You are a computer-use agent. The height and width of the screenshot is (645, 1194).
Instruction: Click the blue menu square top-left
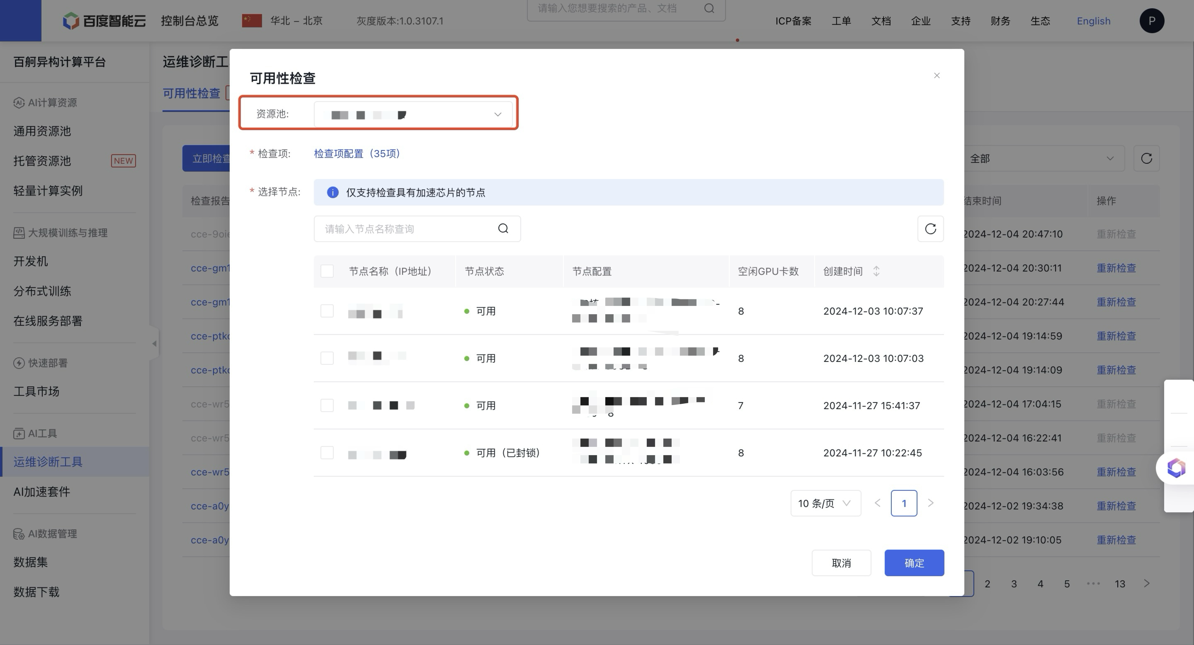tap(20, 20)
